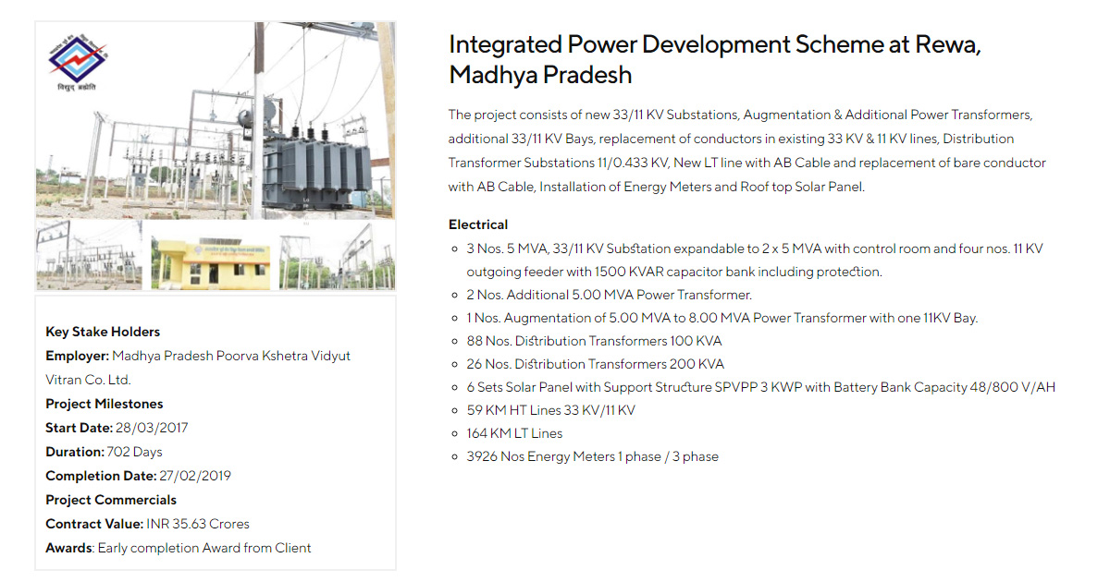The height and width of the screenshot is (582, 1110).
Task: Click the Early completion Award line
Action: [x=179, y=548]
